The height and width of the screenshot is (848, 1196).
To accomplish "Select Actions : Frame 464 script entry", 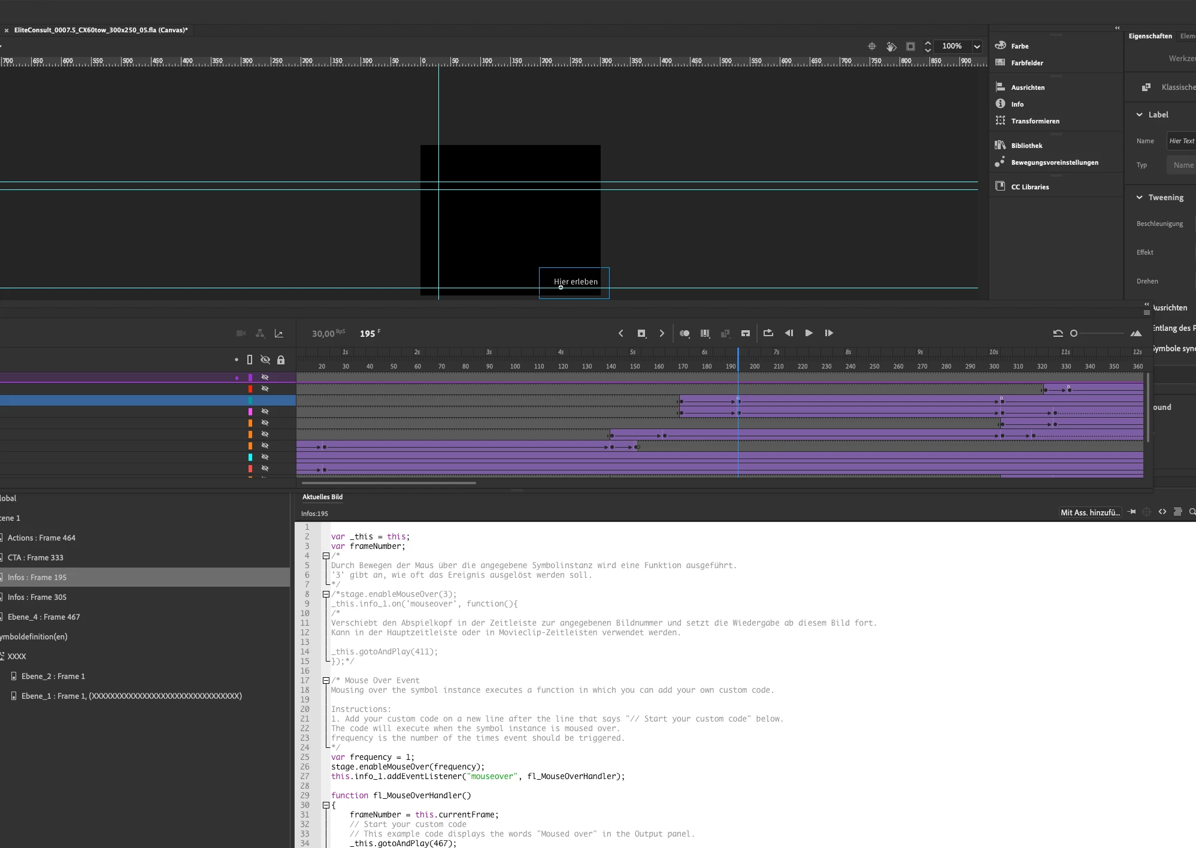I will point(41,538).
